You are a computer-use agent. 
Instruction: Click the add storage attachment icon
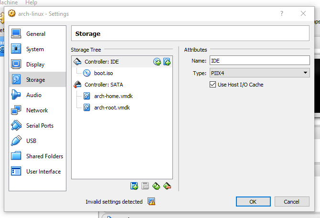(x=156, y=186)
